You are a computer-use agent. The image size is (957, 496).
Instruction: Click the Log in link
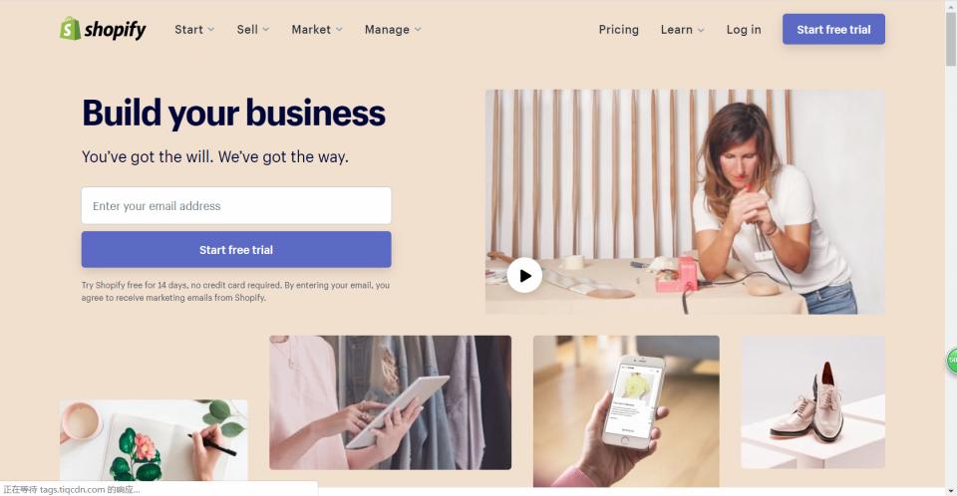point(744,29)
